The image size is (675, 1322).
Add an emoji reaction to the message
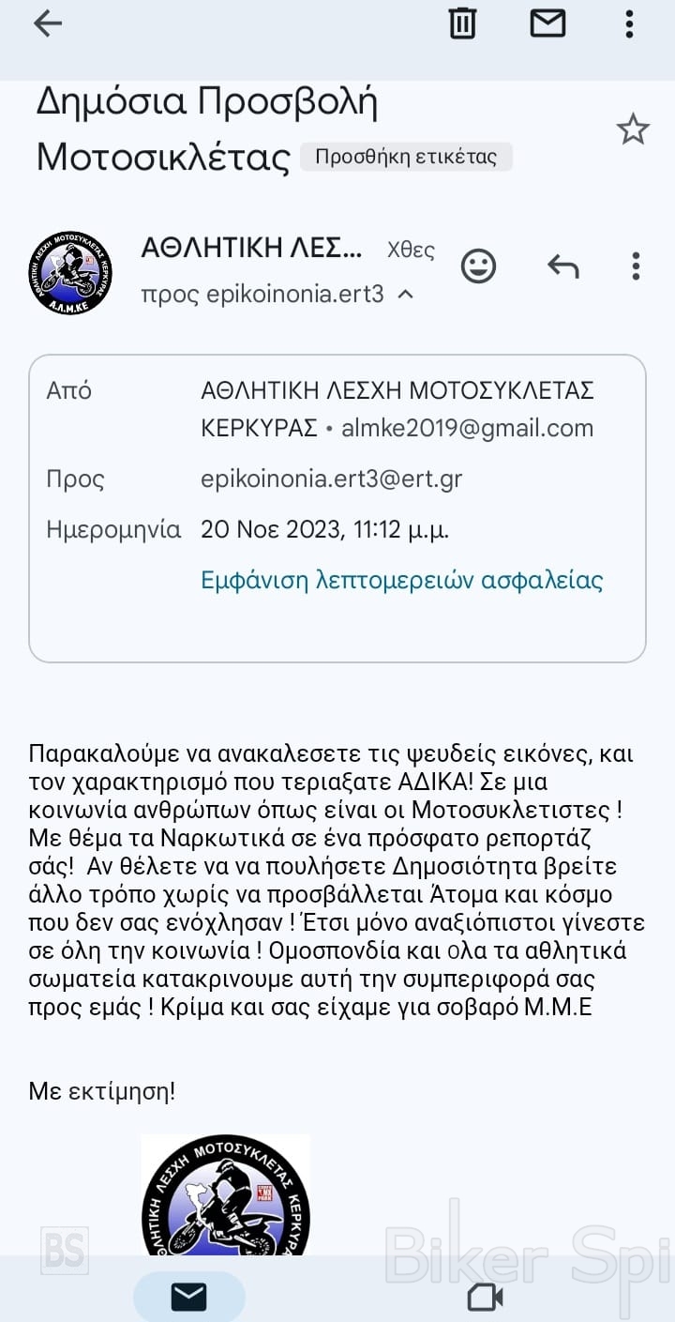pyautogui.click(x=478, y=266)
